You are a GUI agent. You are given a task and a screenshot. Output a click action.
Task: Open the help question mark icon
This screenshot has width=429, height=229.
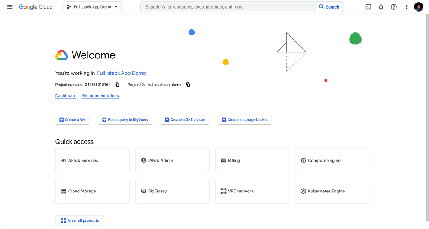pyautogui.click(x=393, y=7)
